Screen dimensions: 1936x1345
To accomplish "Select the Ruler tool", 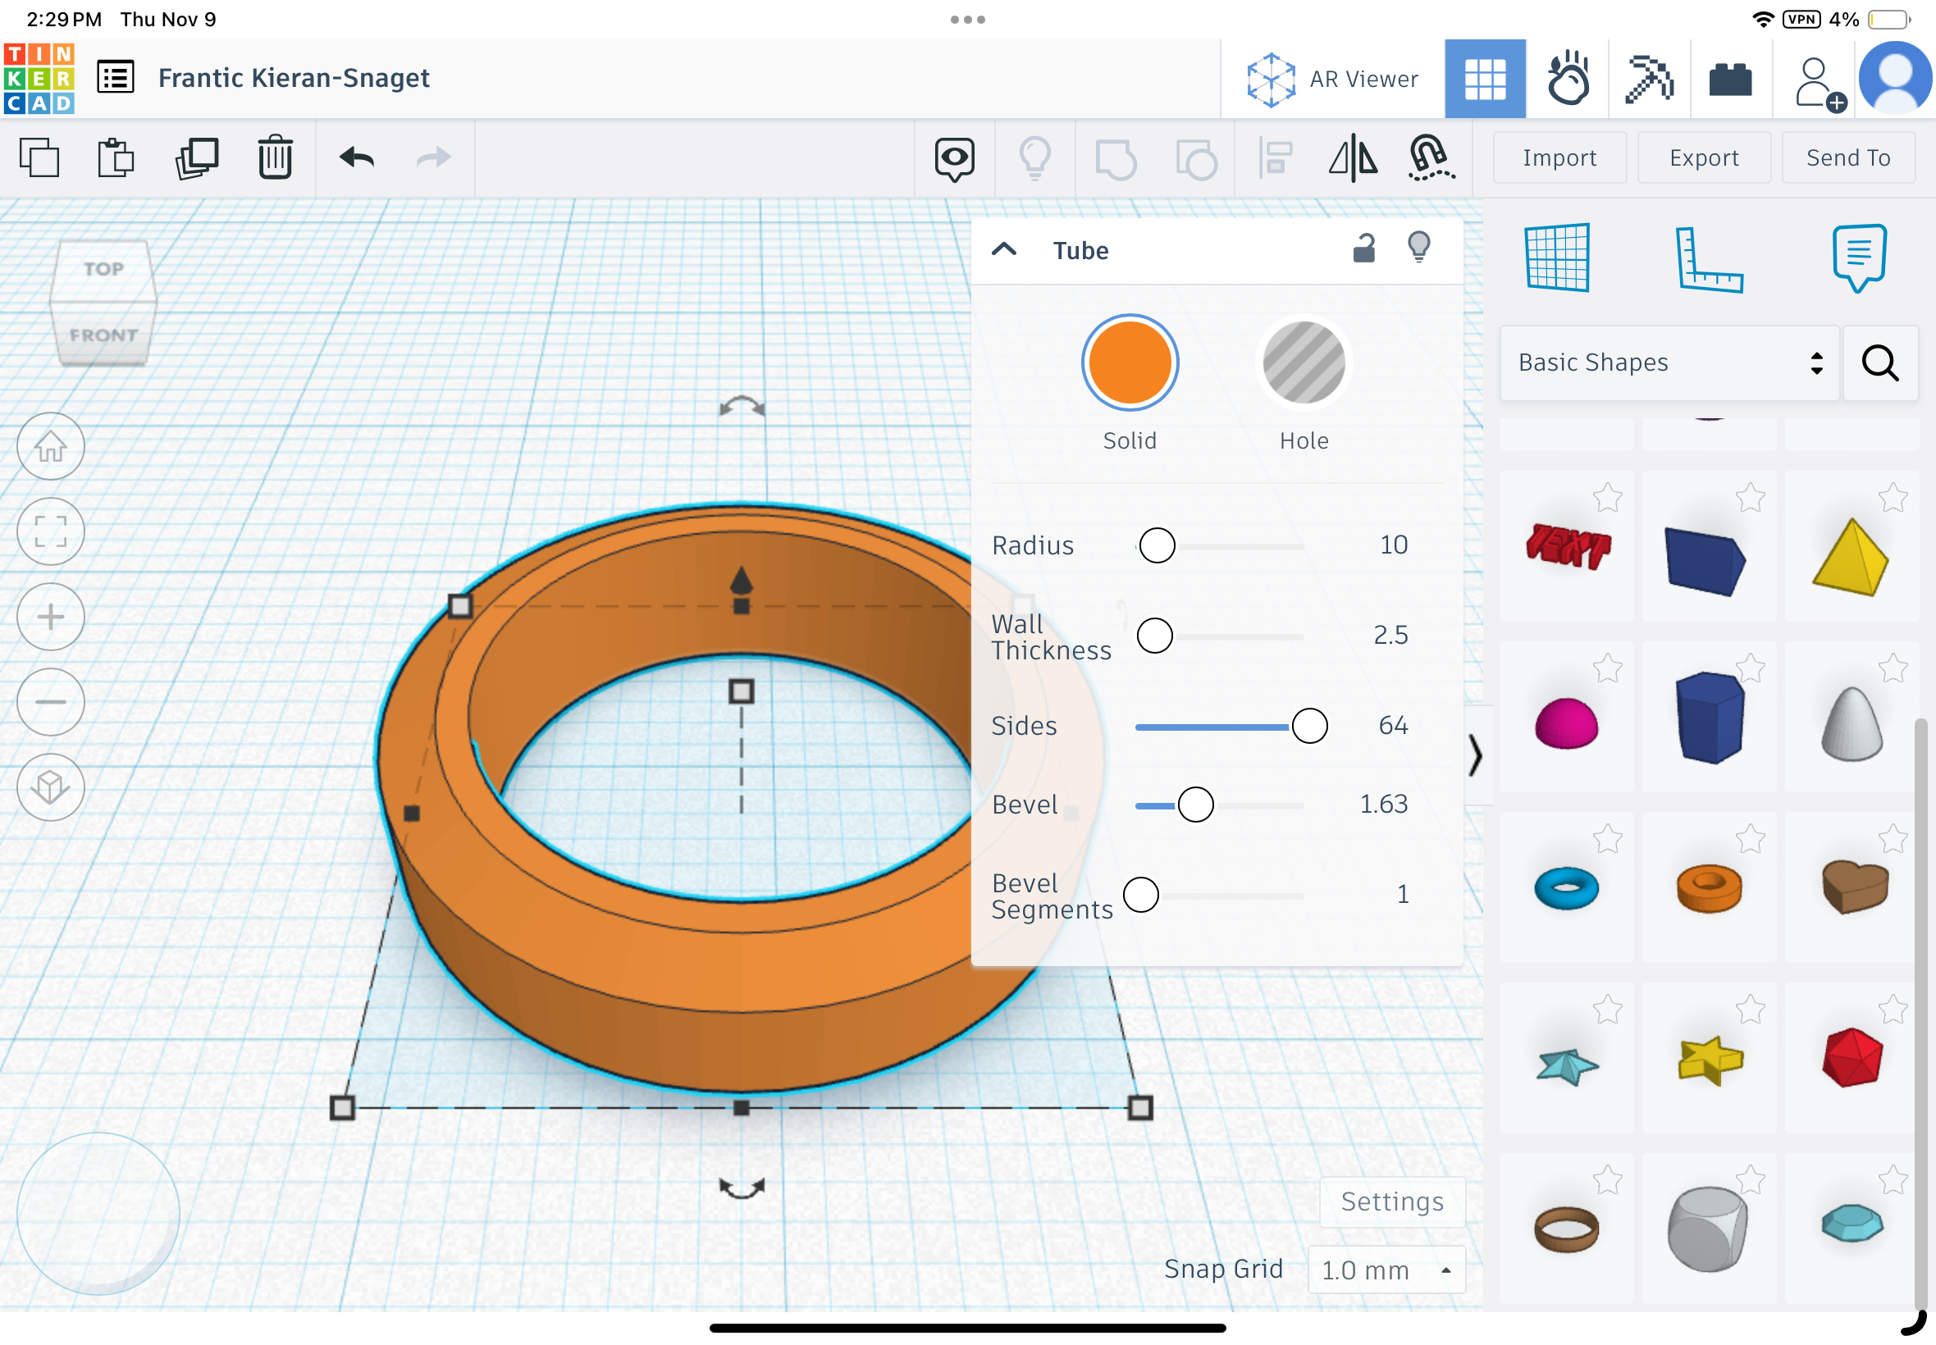I will tap(1709, 259).
